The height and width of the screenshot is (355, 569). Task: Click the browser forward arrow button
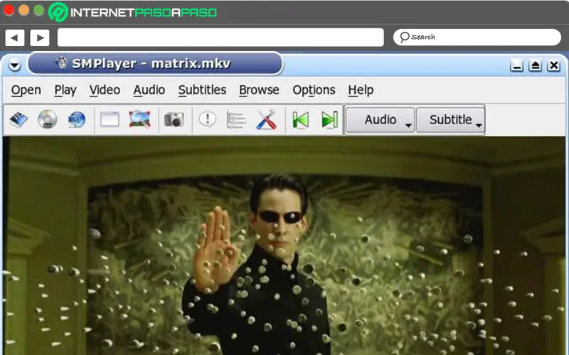click(x=40, y=38)
